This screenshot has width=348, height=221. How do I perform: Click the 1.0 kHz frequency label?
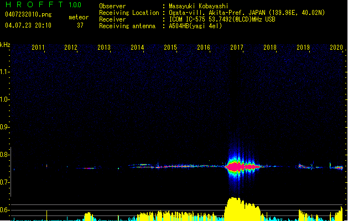click(5, 99)
